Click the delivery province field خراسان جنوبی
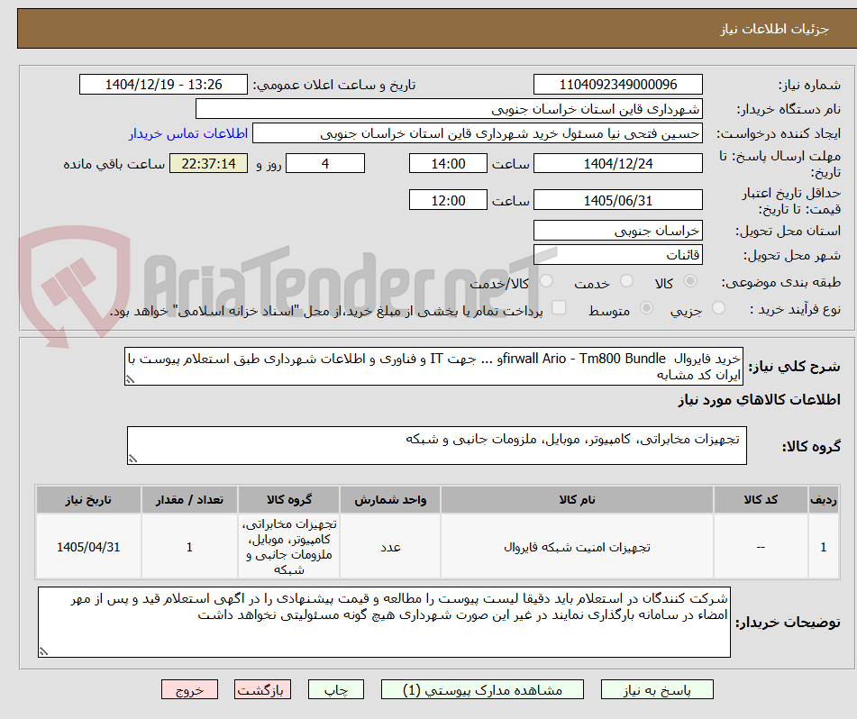Image resolution: width=857 pixels, height=719 pixels. pos(617,231)
